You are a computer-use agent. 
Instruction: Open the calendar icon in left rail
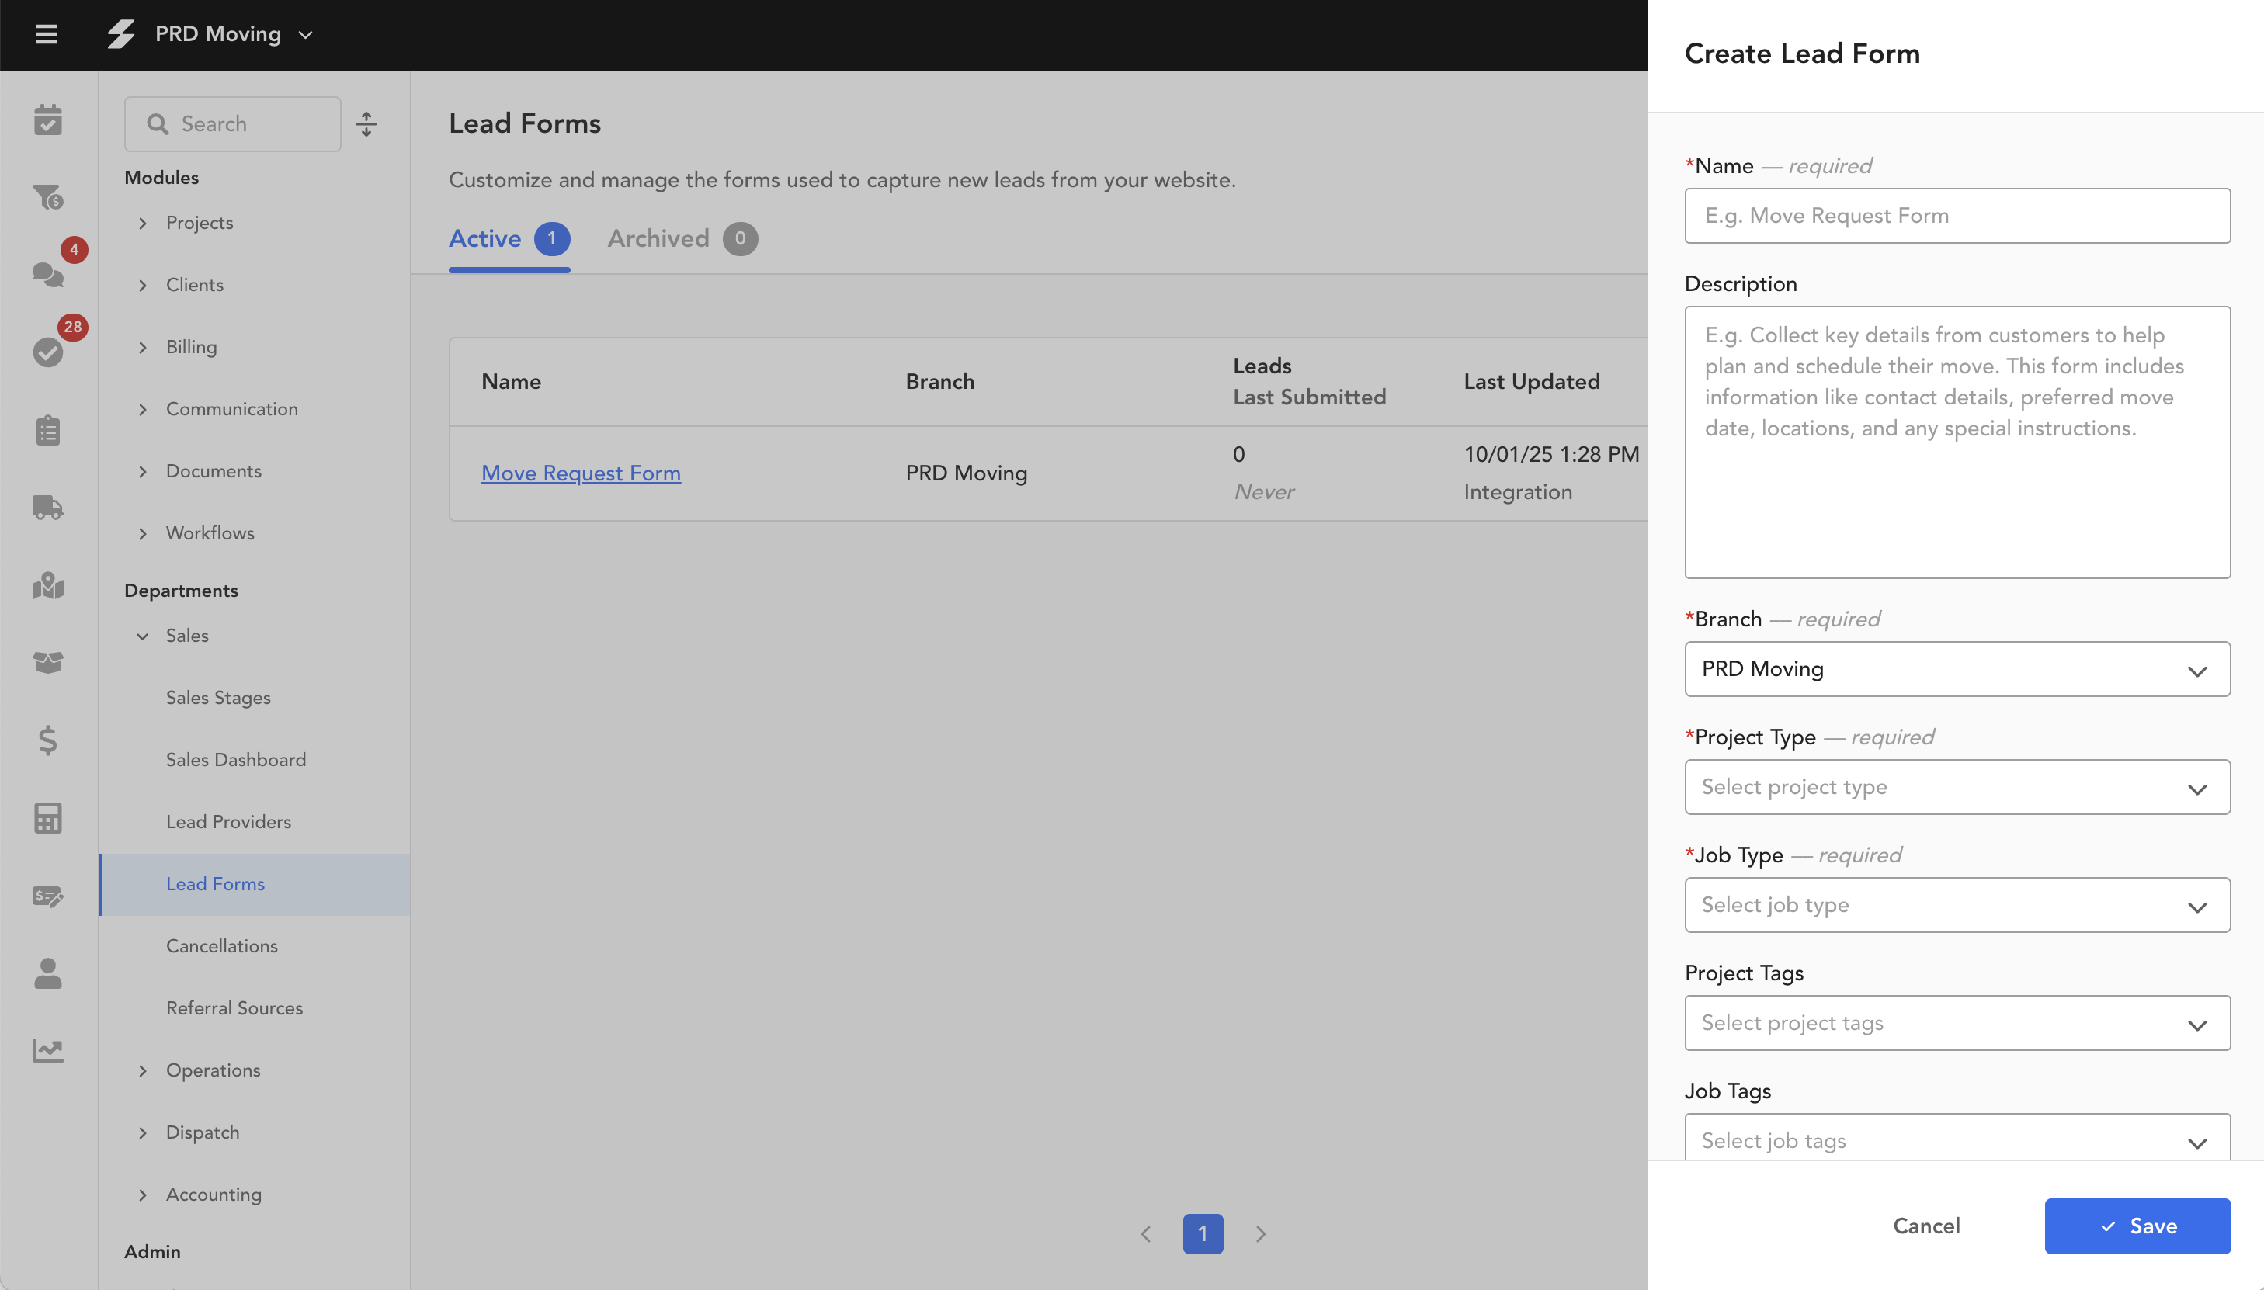(48, 120)
